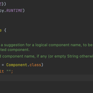Click the yellow Component class reference

(x=17, y=65)
